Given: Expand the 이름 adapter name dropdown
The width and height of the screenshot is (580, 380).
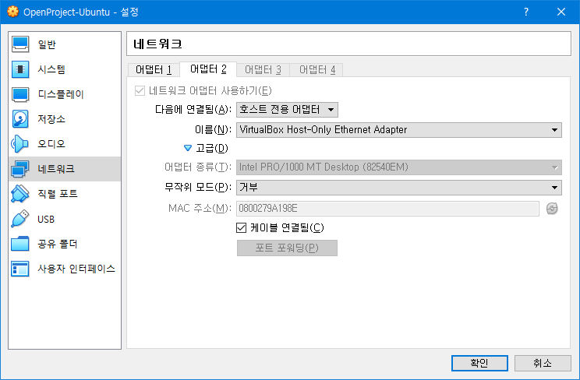Looking at the screenshot, I should [398, 130].
